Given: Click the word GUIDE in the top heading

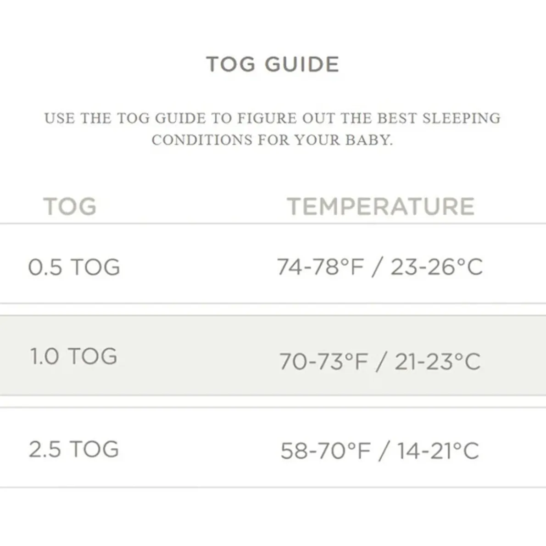Looking at the screenshot, I should 302,64.
